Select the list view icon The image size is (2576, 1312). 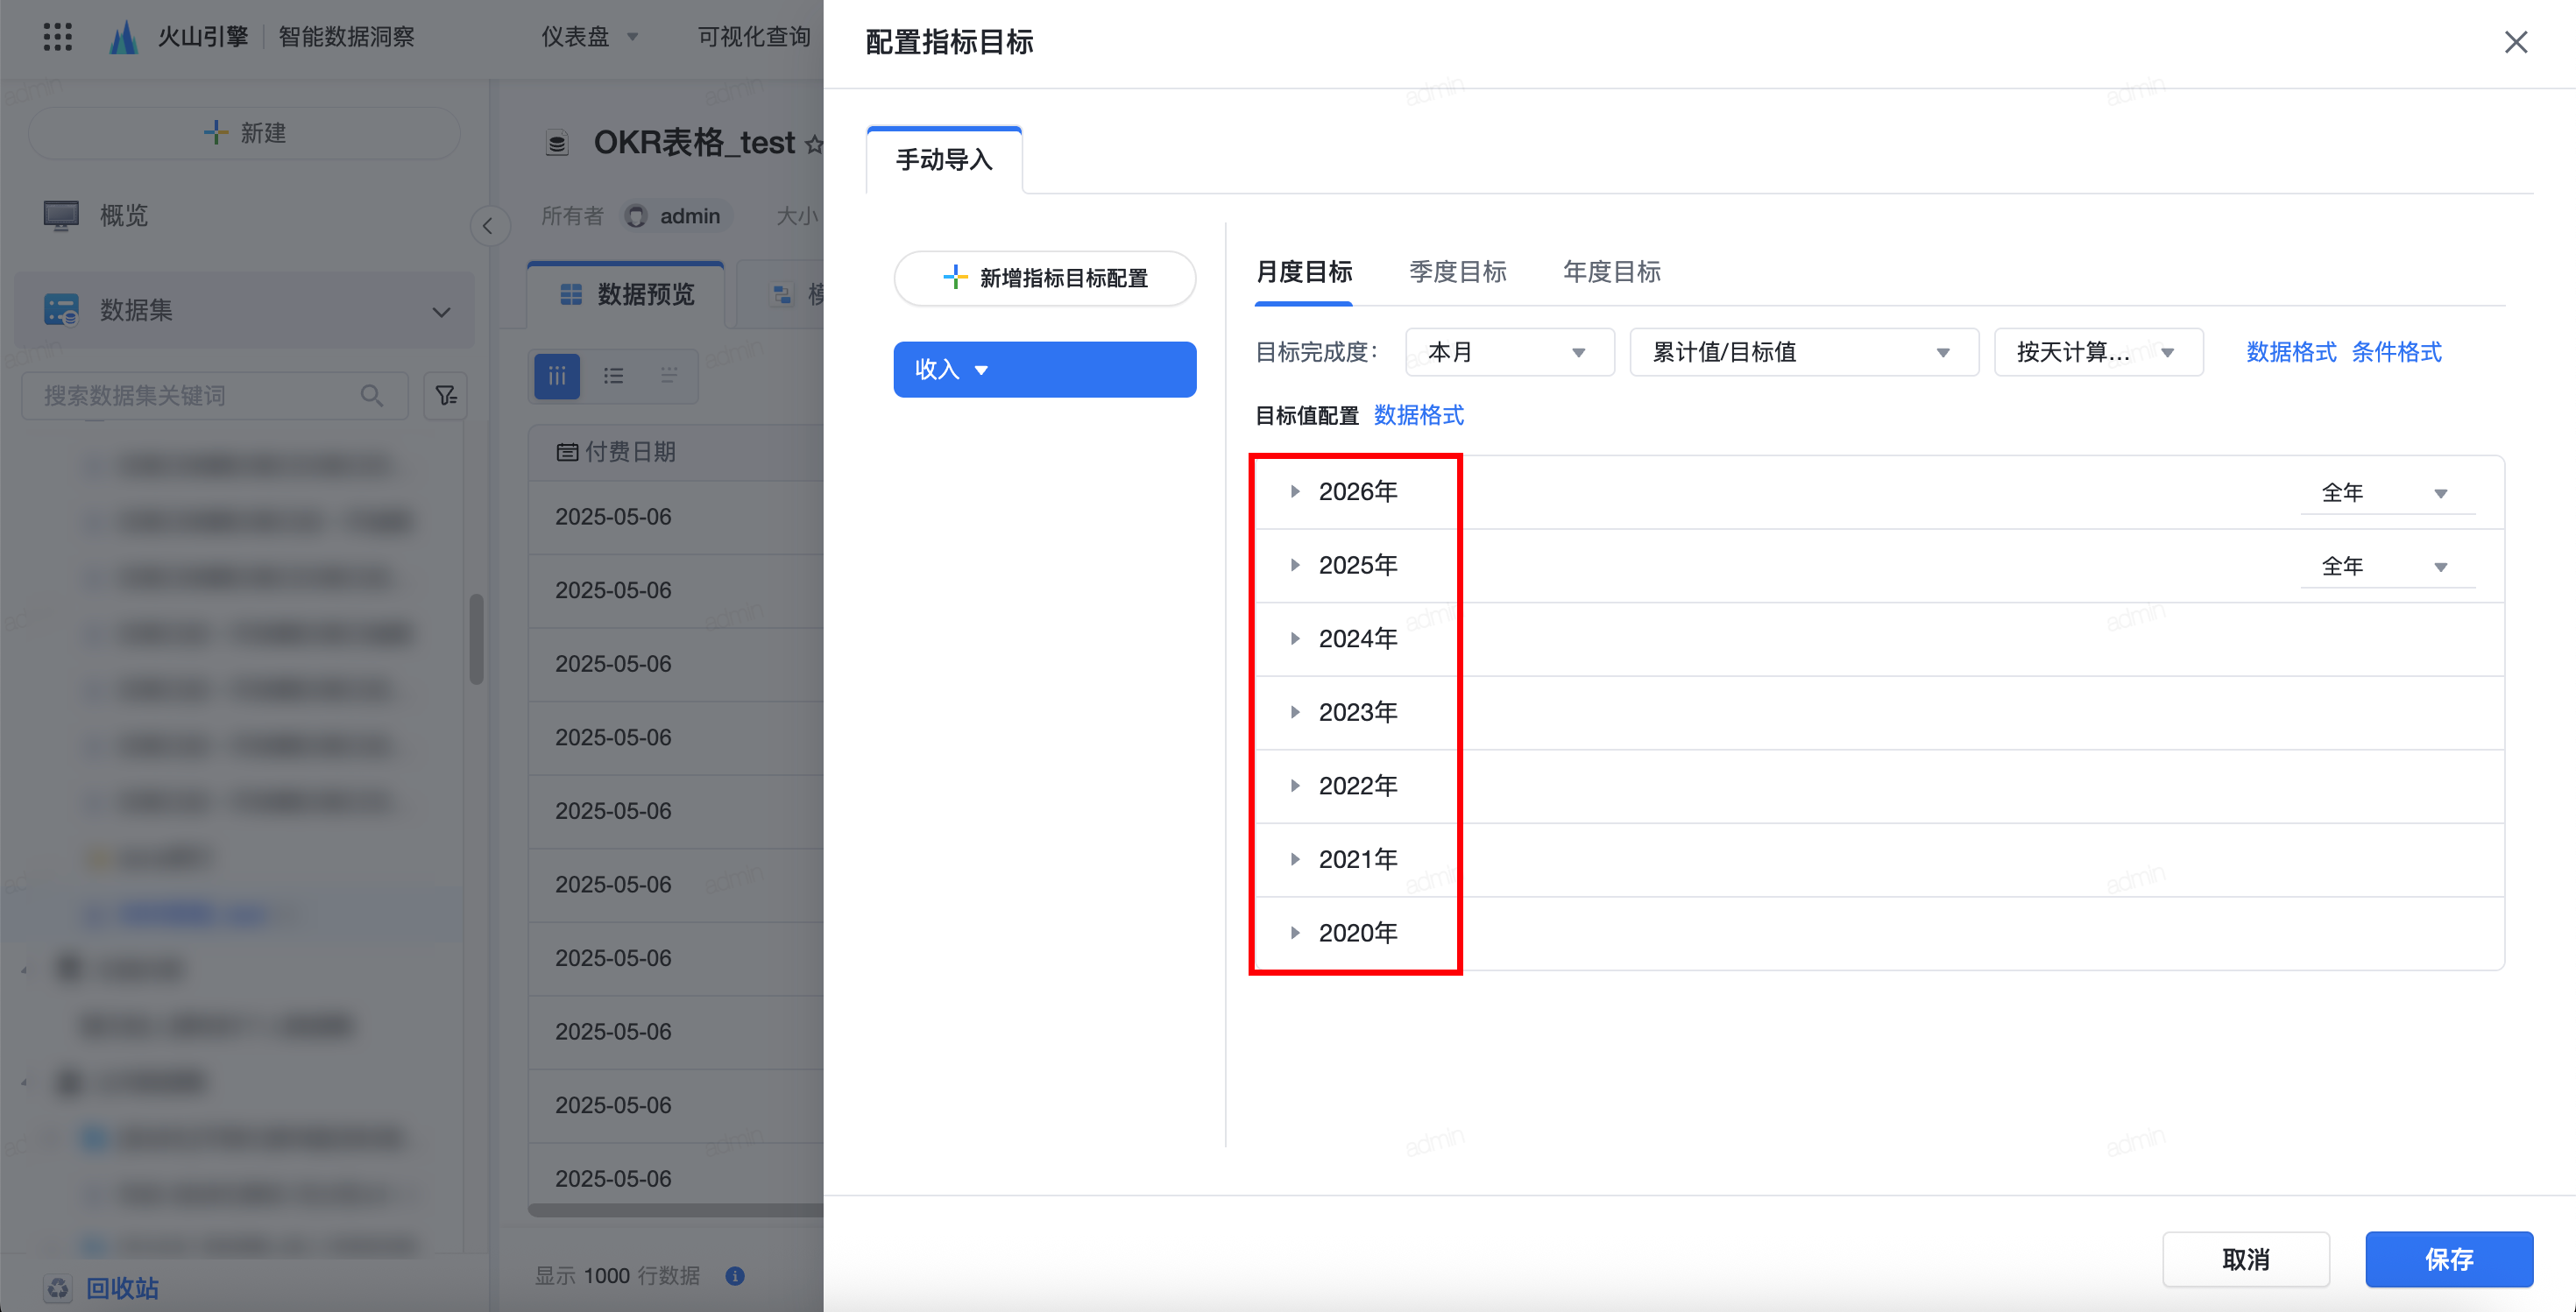click(x=613, y=376)
